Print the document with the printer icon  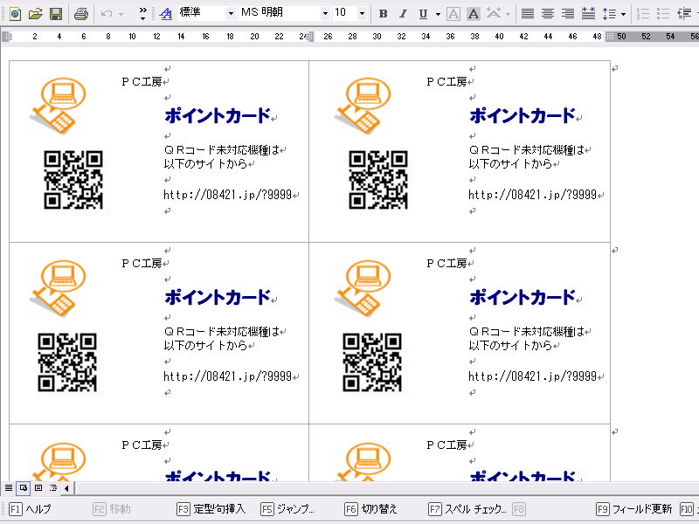point(81,14)
